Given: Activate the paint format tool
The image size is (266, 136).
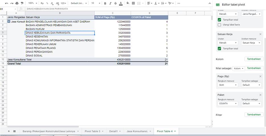Looking at the screenshot, I should (x=22, y=3).
